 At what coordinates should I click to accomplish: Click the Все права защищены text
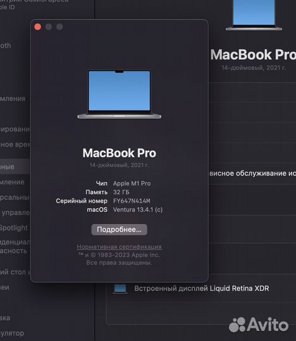point(119,263)
